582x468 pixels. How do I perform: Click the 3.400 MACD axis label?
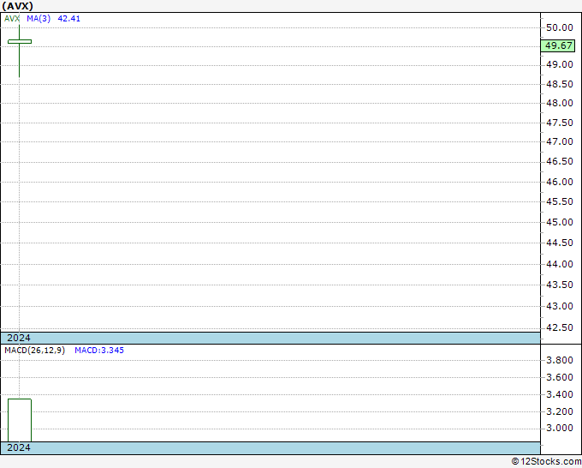(x=560, y=394)
